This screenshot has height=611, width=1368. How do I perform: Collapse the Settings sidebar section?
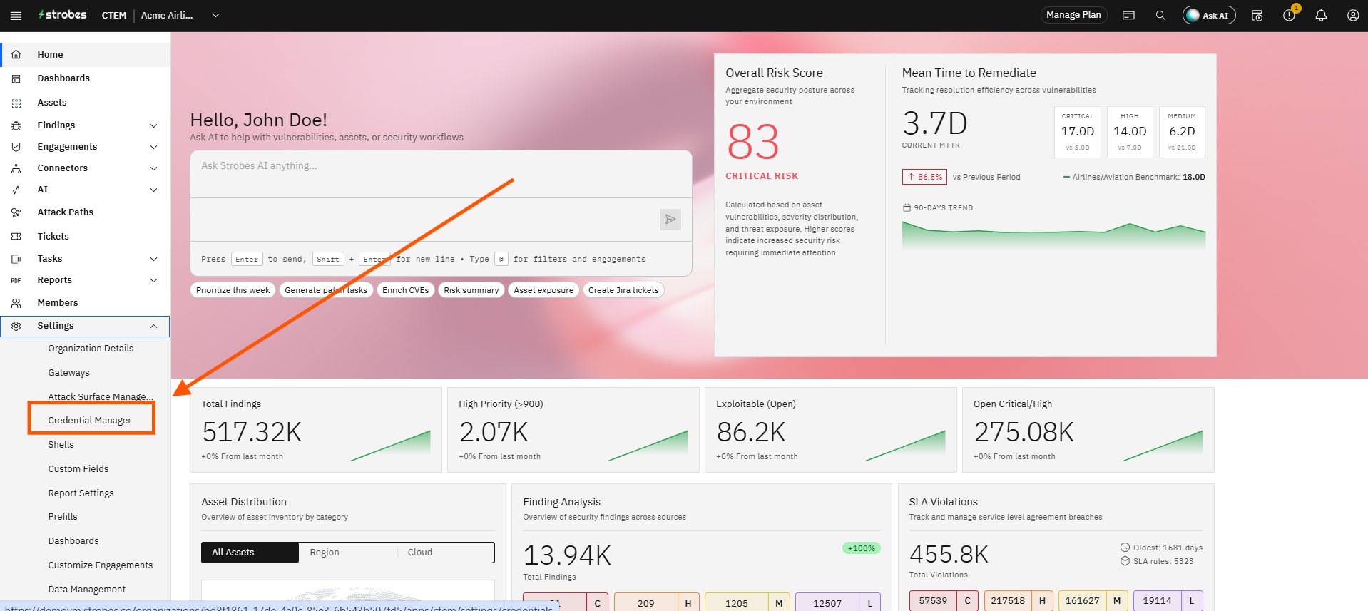coord(85,326)
